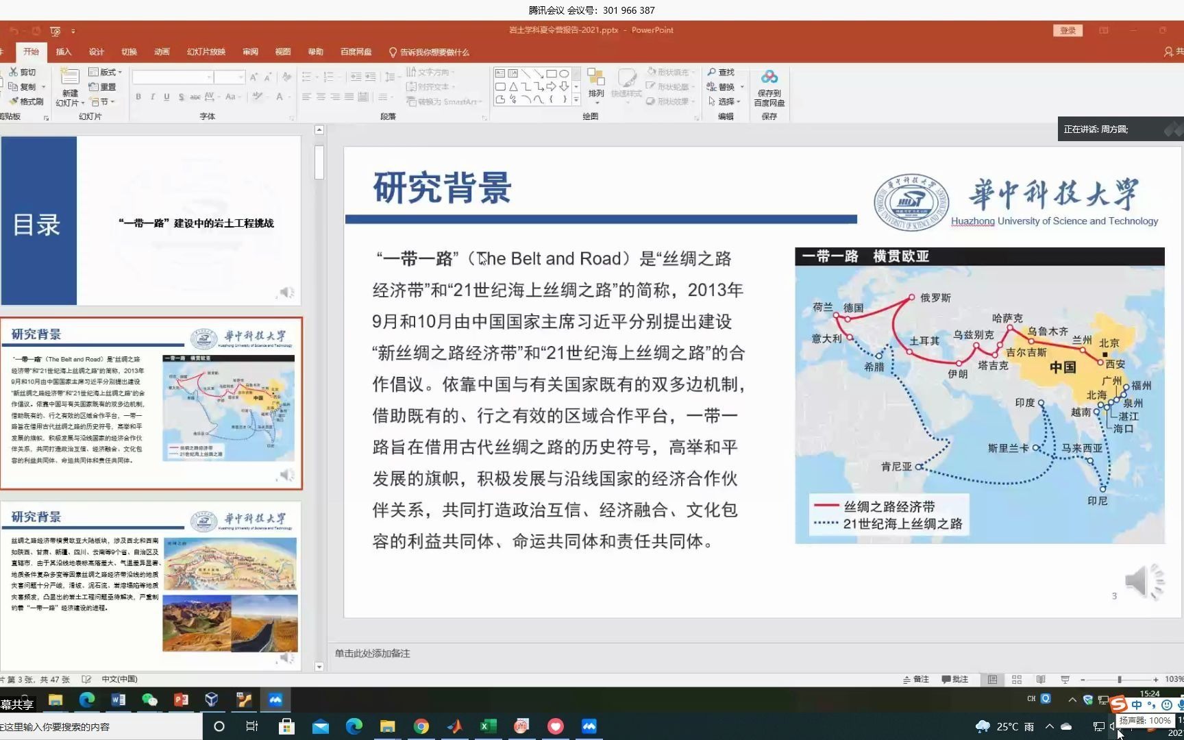
Task: Toggle text shadow (S) formatting
Action: tap(181, 97)
